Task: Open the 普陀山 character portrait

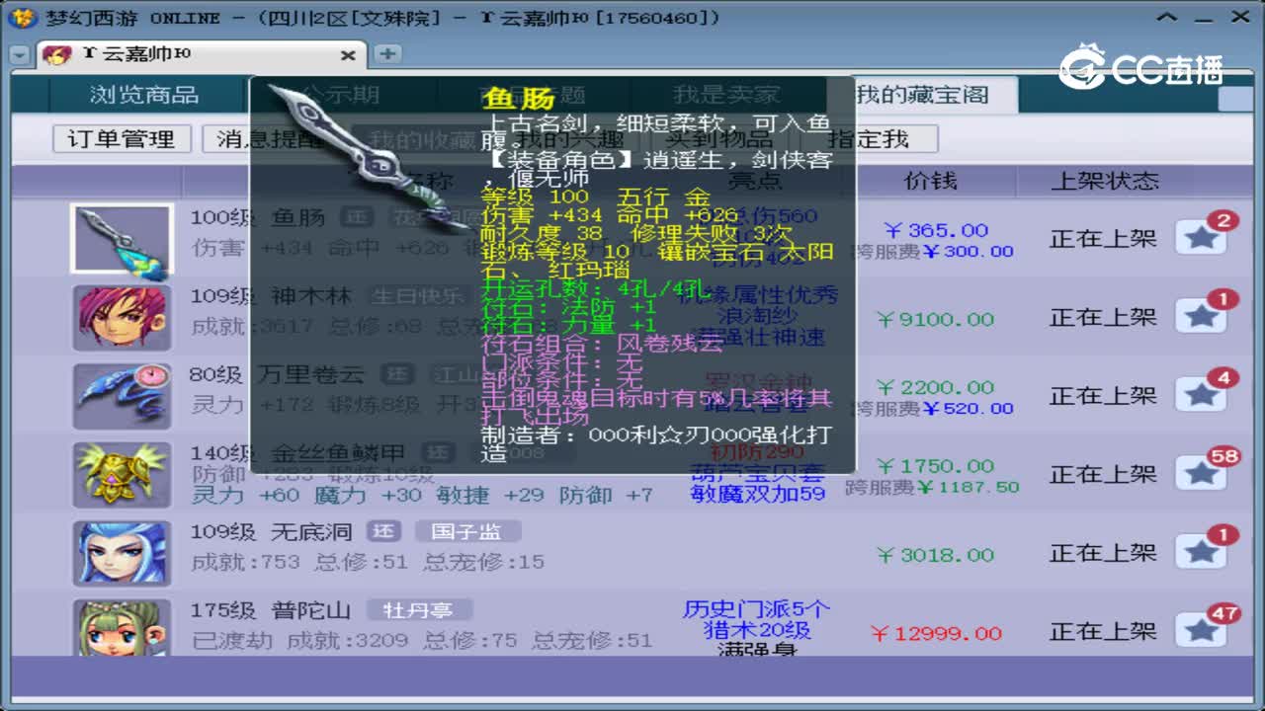Action: point(122,628)
